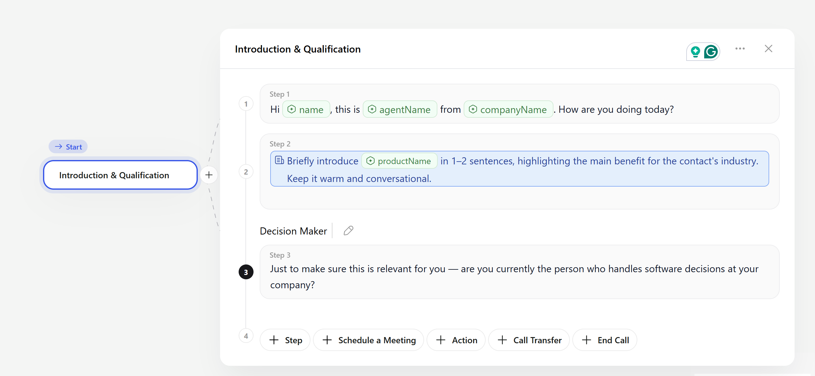Add an End Call block
The width and height of the screenshot is (815, 376).
point(605,340)
